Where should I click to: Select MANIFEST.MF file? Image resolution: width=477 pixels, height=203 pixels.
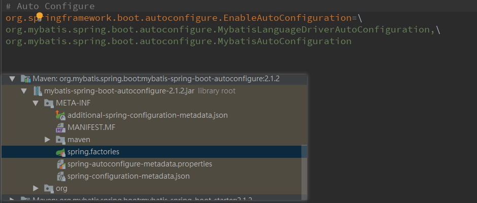91,127
